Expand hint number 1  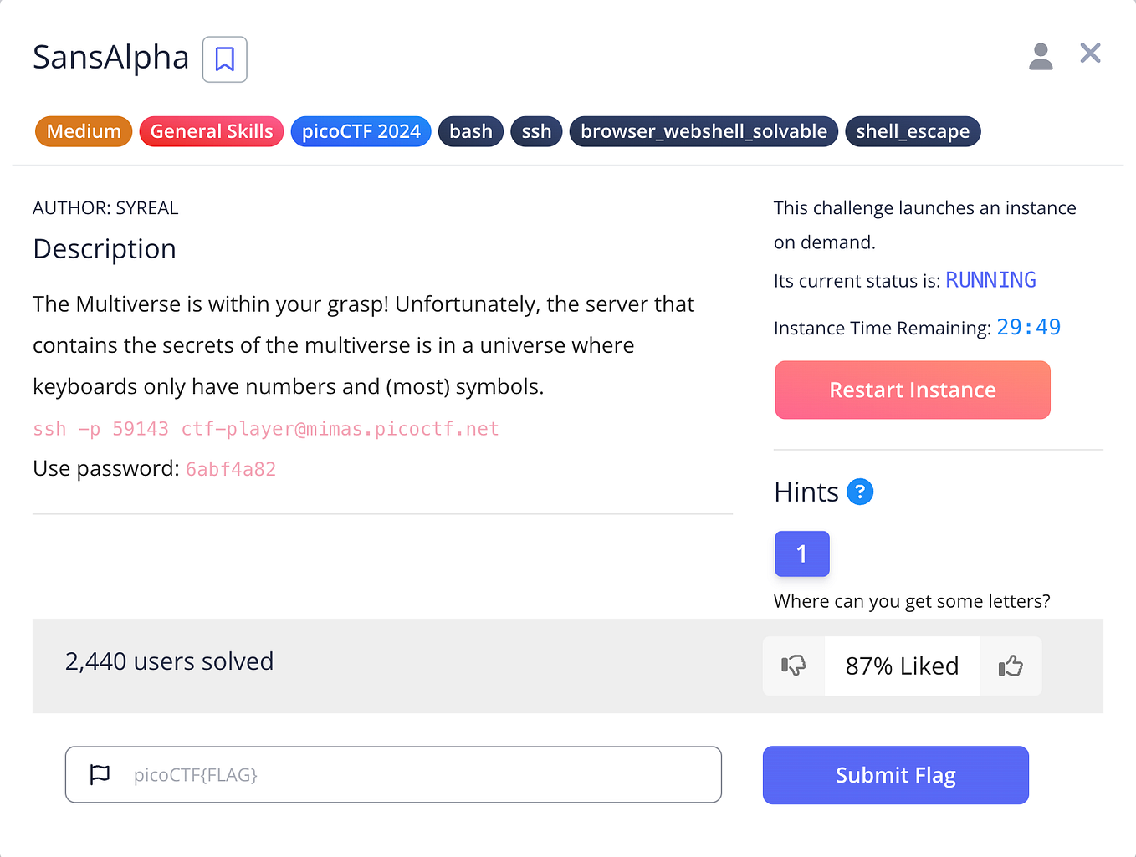click(x=801, y=553)
